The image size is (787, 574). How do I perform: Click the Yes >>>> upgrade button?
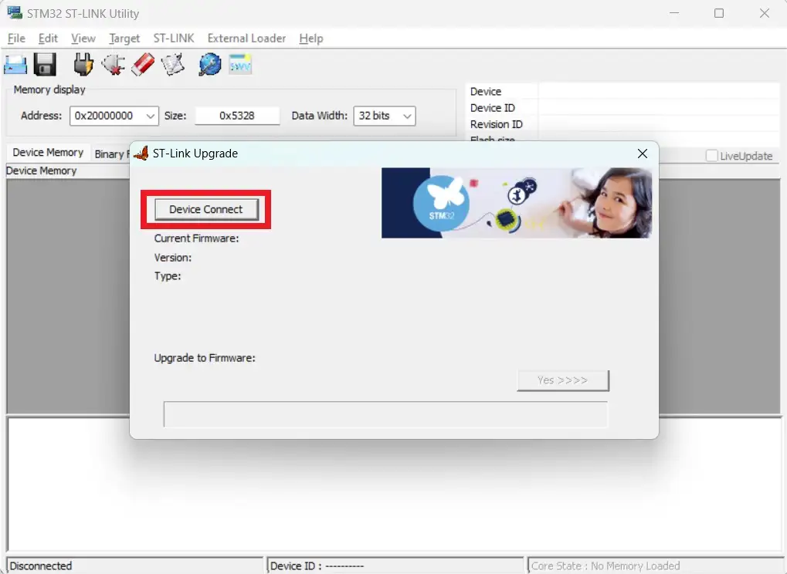[563, 380]
